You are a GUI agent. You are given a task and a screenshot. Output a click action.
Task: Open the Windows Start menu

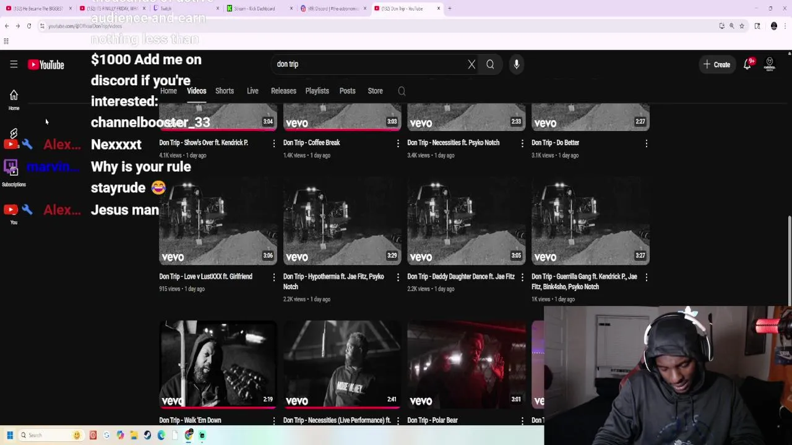(10, 435)
